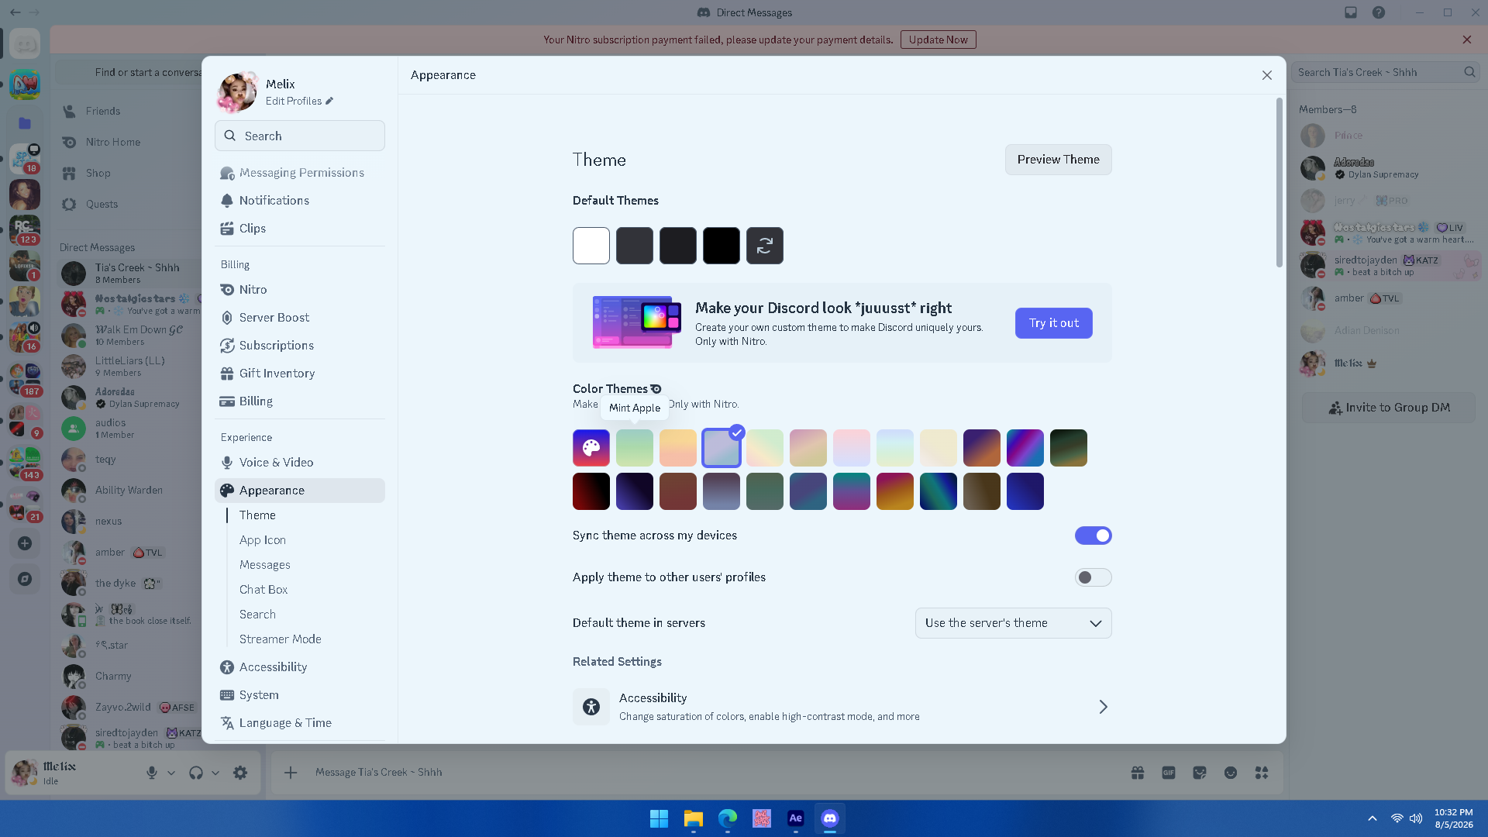
Task: Click the sync-with-computer theme icon
Action: (765, 246)
